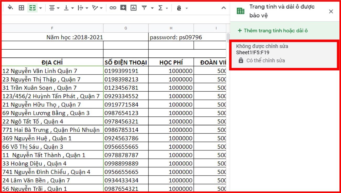Viewport: 341px width, 193px height.
Task: Select cell '21 Nguyễn Hữu Thọ , Quận 7'
Action: 52,104
